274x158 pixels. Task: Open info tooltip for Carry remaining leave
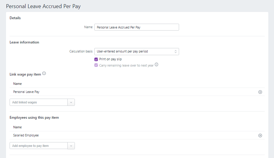[x=156, y=65]
